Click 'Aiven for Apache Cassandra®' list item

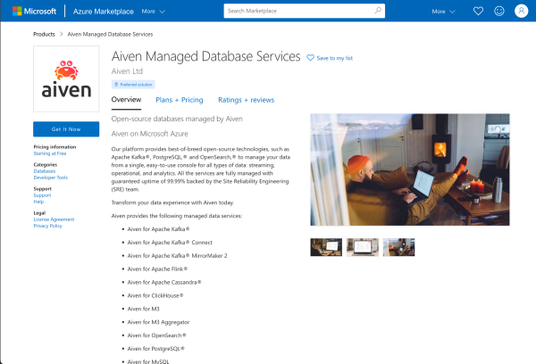coord(164,283)
